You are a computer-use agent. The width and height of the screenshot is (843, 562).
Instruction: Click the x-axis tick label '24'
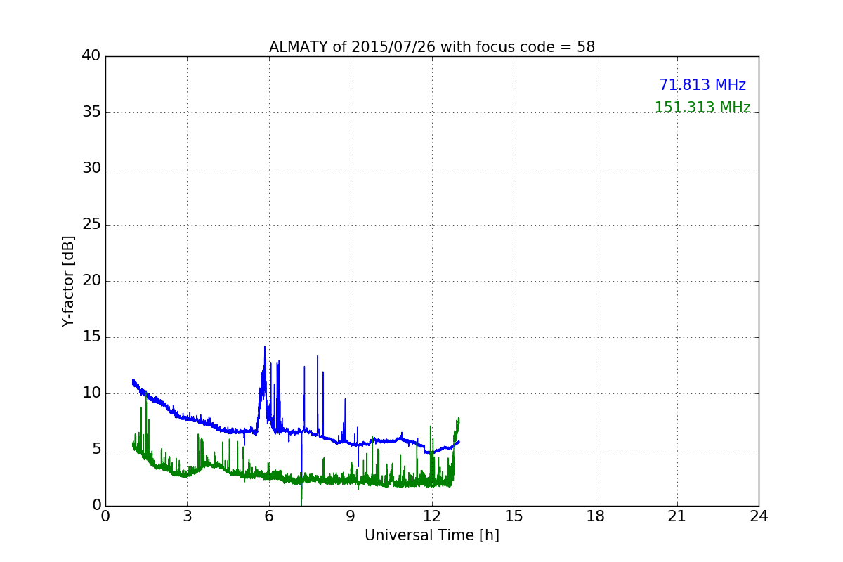click(x=759, y=516)
